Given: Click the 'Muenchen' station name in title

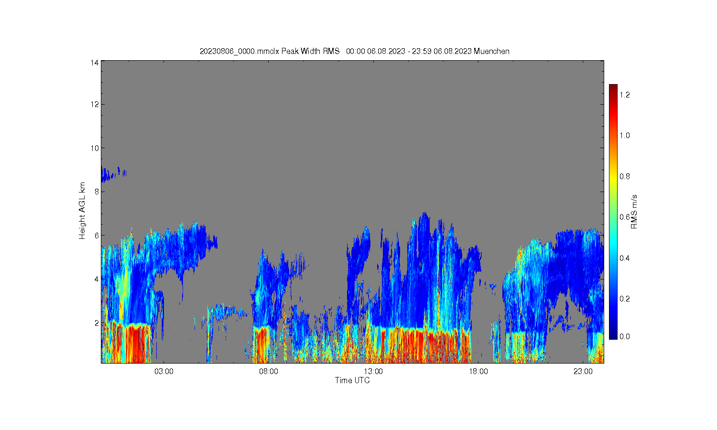Looking at the screenshot, I should [x=492, y=51].
